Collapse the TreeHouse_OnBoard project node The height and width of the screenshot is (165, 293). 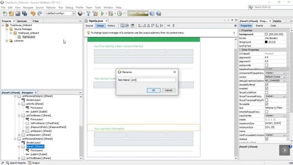click(3, 25)
